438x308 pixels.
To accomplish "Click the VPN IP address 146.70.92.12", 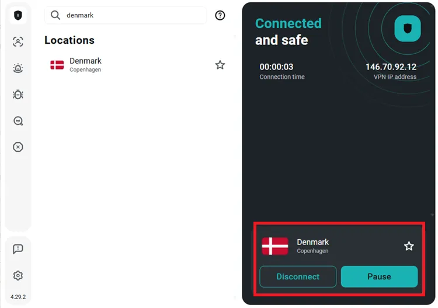I will [x=391, y=67].
